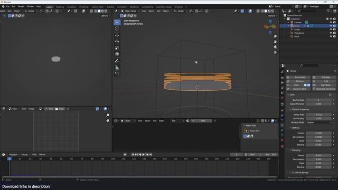Open the Bending Model Angular dropdown
This screenshot has width=338, height=190.
pyautogui.click(x=319, y=122)
